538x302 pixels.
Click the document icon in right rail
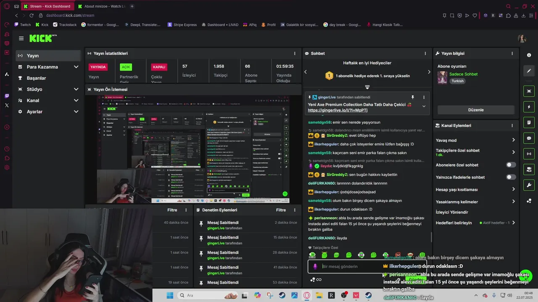(529, 122)
